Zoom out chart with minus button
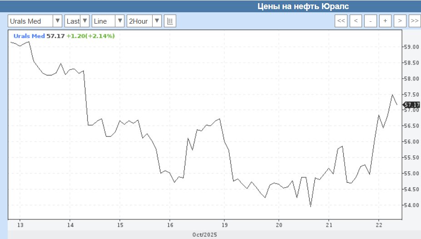The width and height of the screenshot is (421, 239). pyautogui.click(x=371, y=21)
